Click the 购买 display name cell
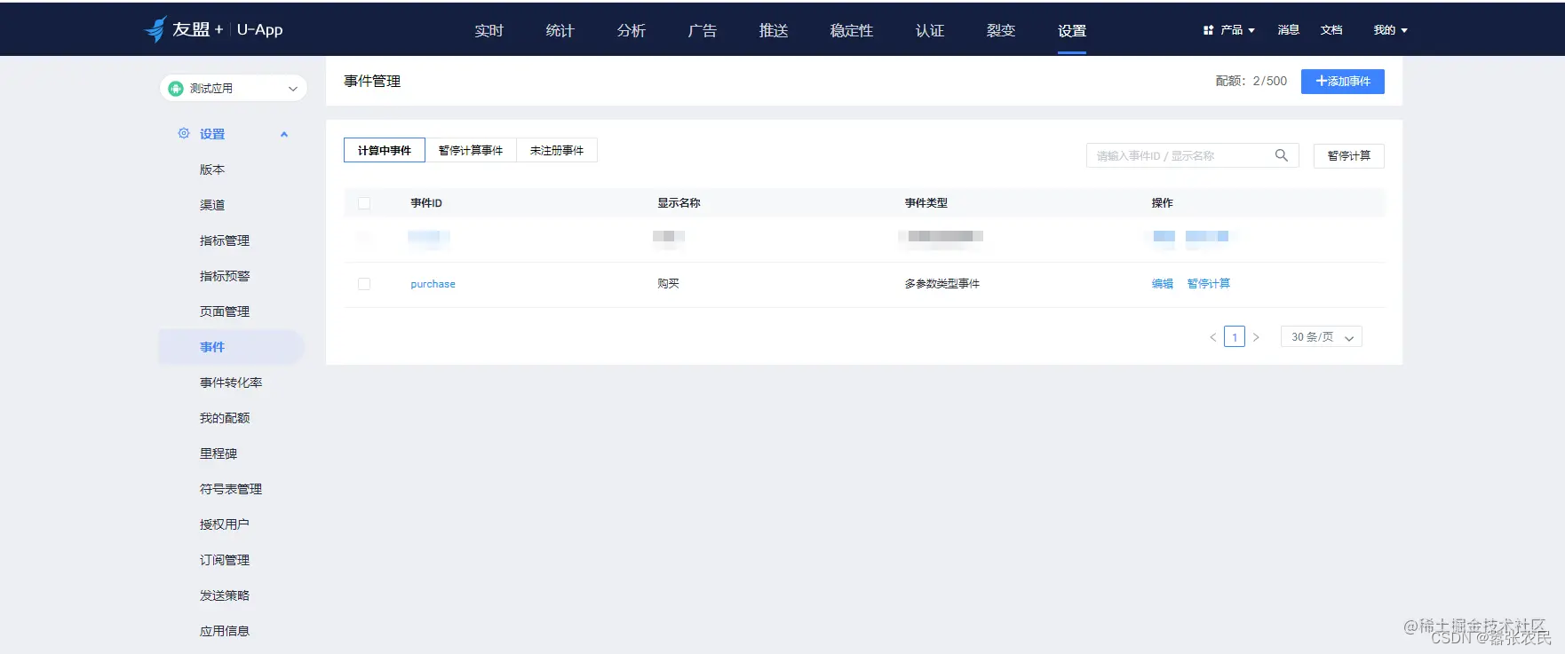 pyautogui.click(x=668, y=284)
